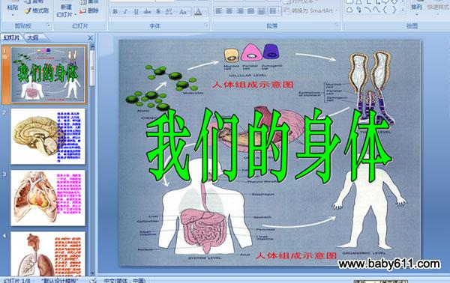The width and height of the screenshot is (450, 283).
Task: Apply strikethrough to text
Action: pos(147,12)
